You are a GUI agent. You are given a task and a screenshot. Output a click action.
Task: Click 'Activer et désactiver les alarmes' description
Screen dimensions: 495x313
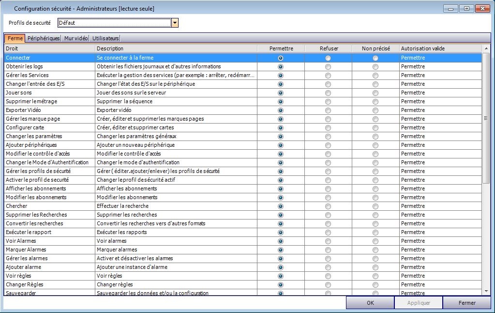click(x=135, y=258)
